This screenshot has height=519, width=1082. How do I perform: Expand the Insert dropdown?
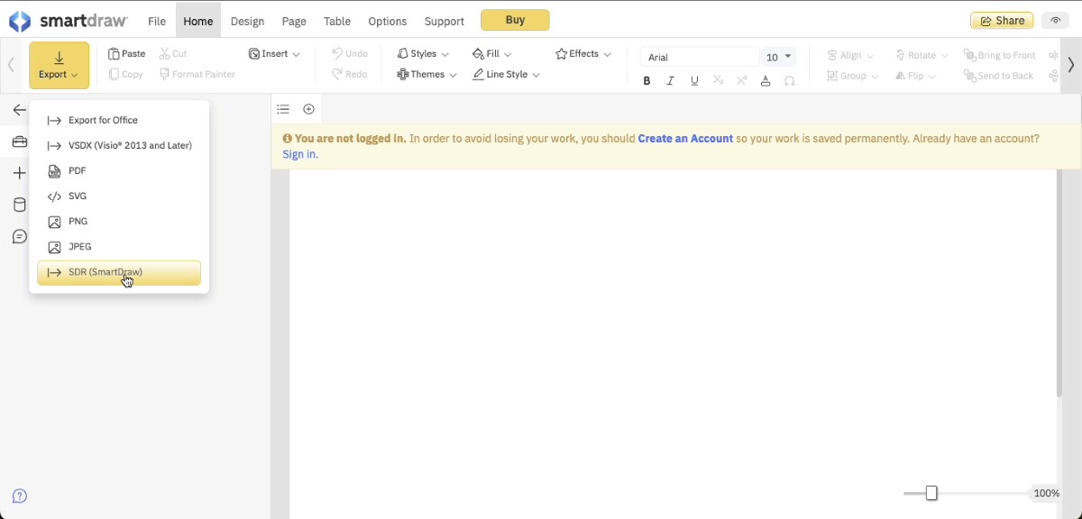[x=274, y=54]
